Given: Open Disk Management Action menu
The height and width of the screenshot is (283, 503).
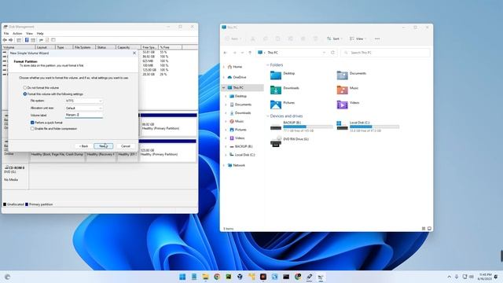Looking at the screenshot, I should click(17, 33).
